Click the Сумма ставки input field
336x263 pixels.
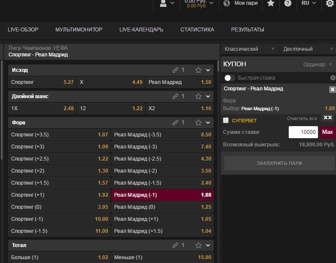[x=303, y=132]
